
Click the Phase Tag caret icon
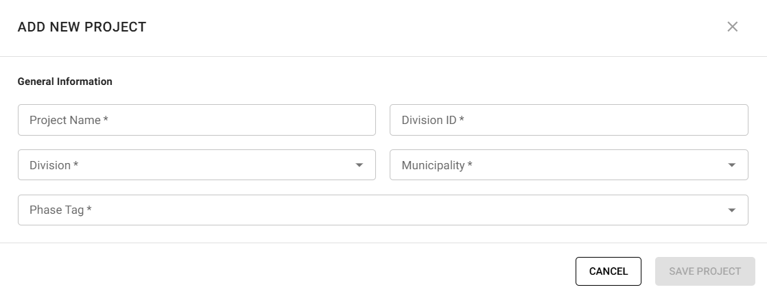(x=731, y=210)
